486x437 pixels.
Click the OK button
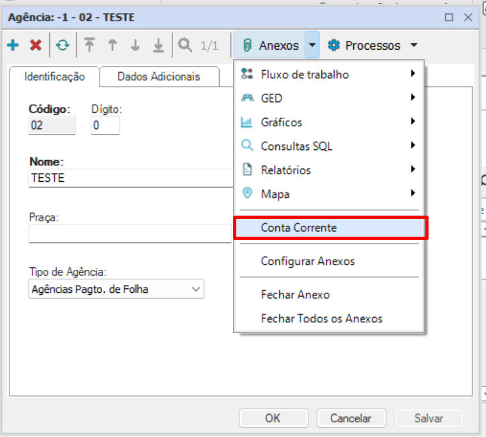(x=274, y=418)
